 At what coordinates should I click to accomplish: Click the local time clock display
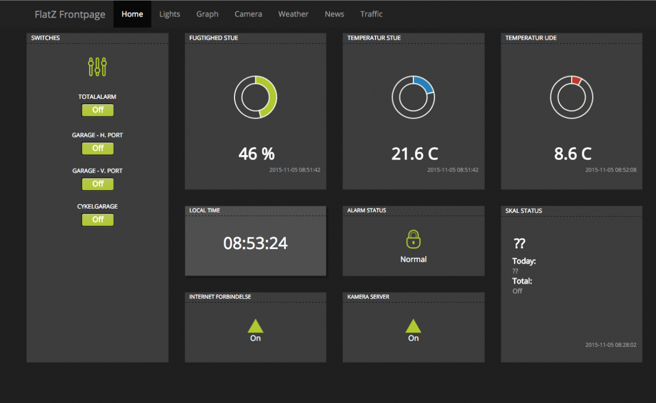(x=255, y=243)
